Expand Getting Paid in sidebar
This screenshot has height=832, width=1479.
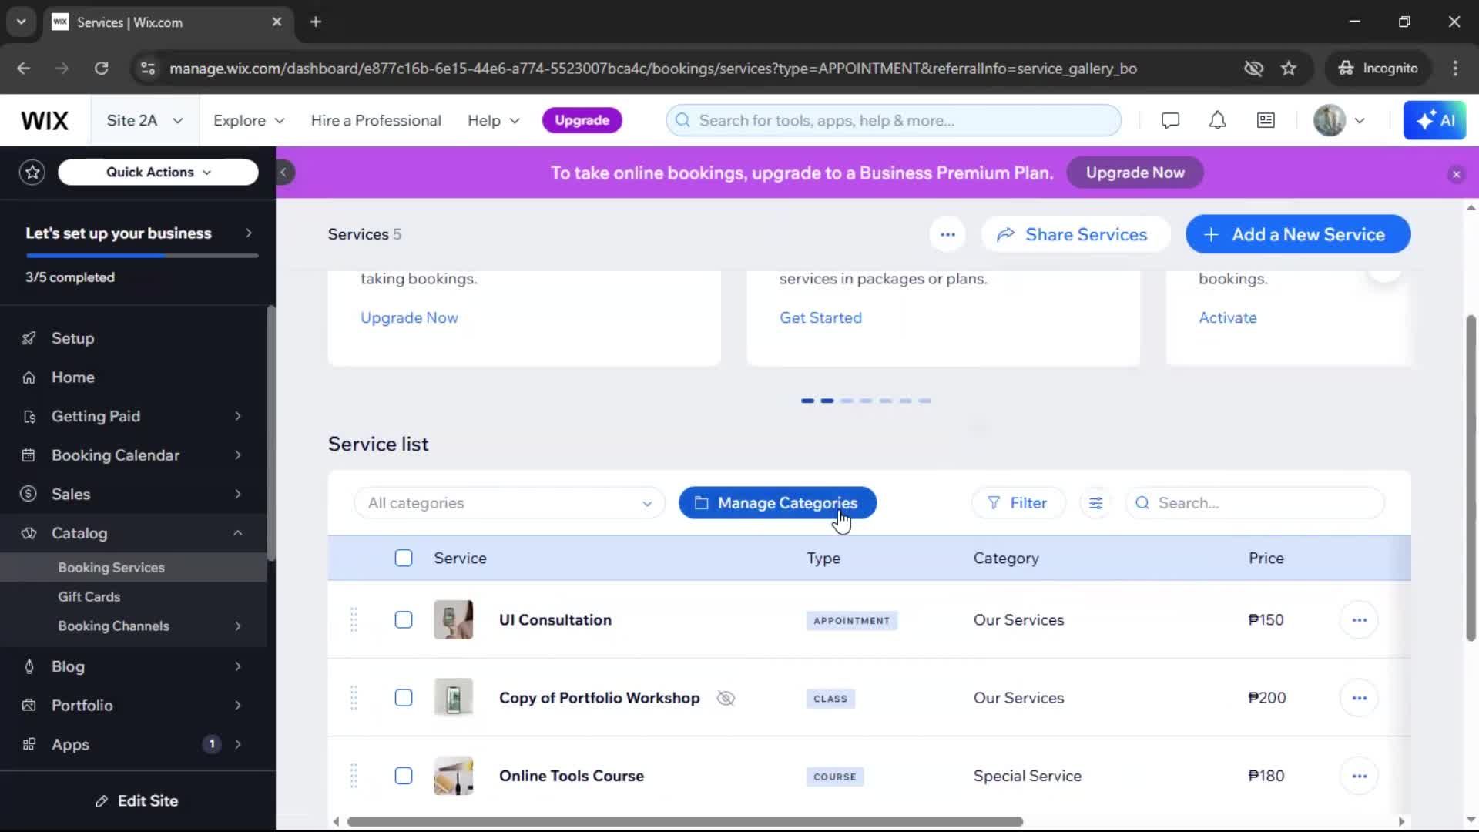tap(237, 417)
